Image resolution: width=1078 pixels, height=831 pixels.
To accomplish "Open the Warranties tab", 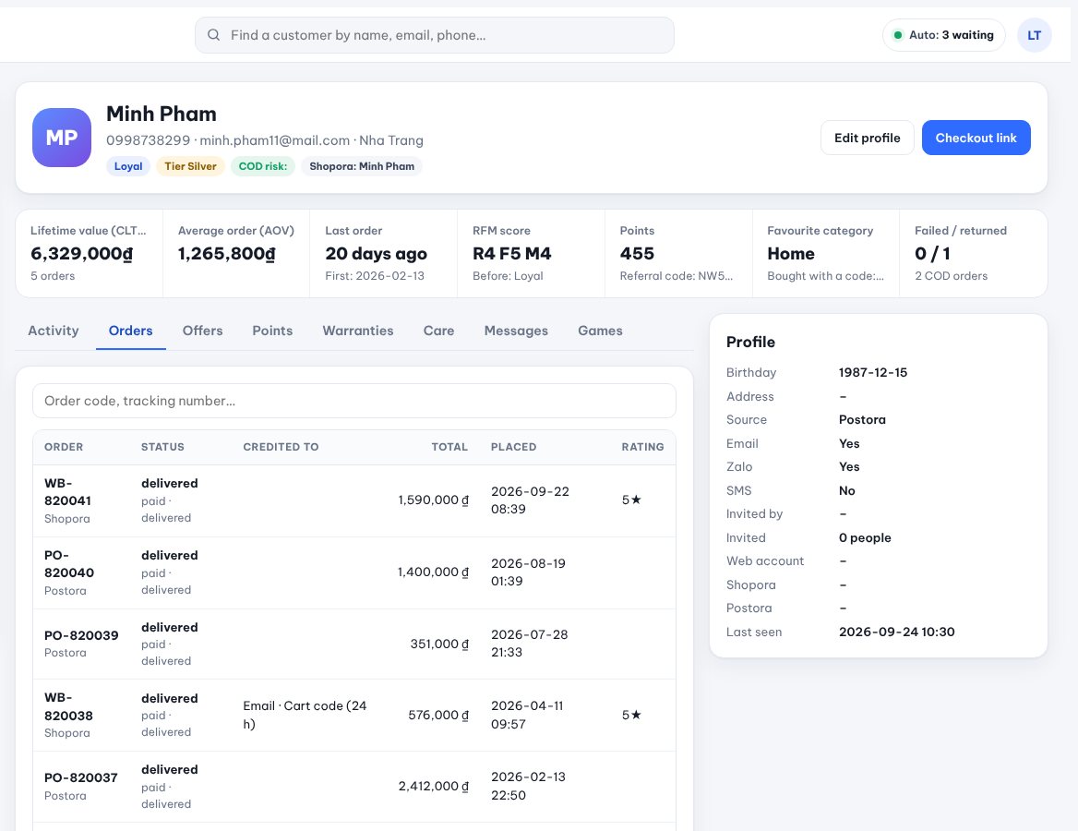I will click(x=358, y=331).
